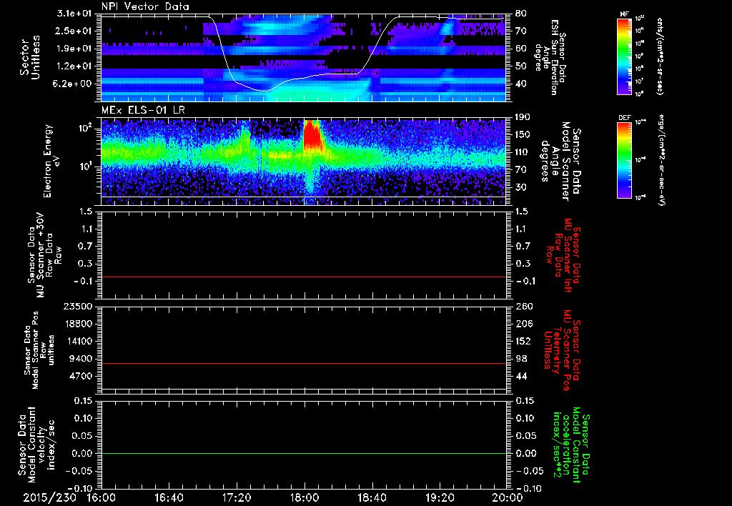
Task: Click the "16:00" time axis label
Action: point(102,497)
